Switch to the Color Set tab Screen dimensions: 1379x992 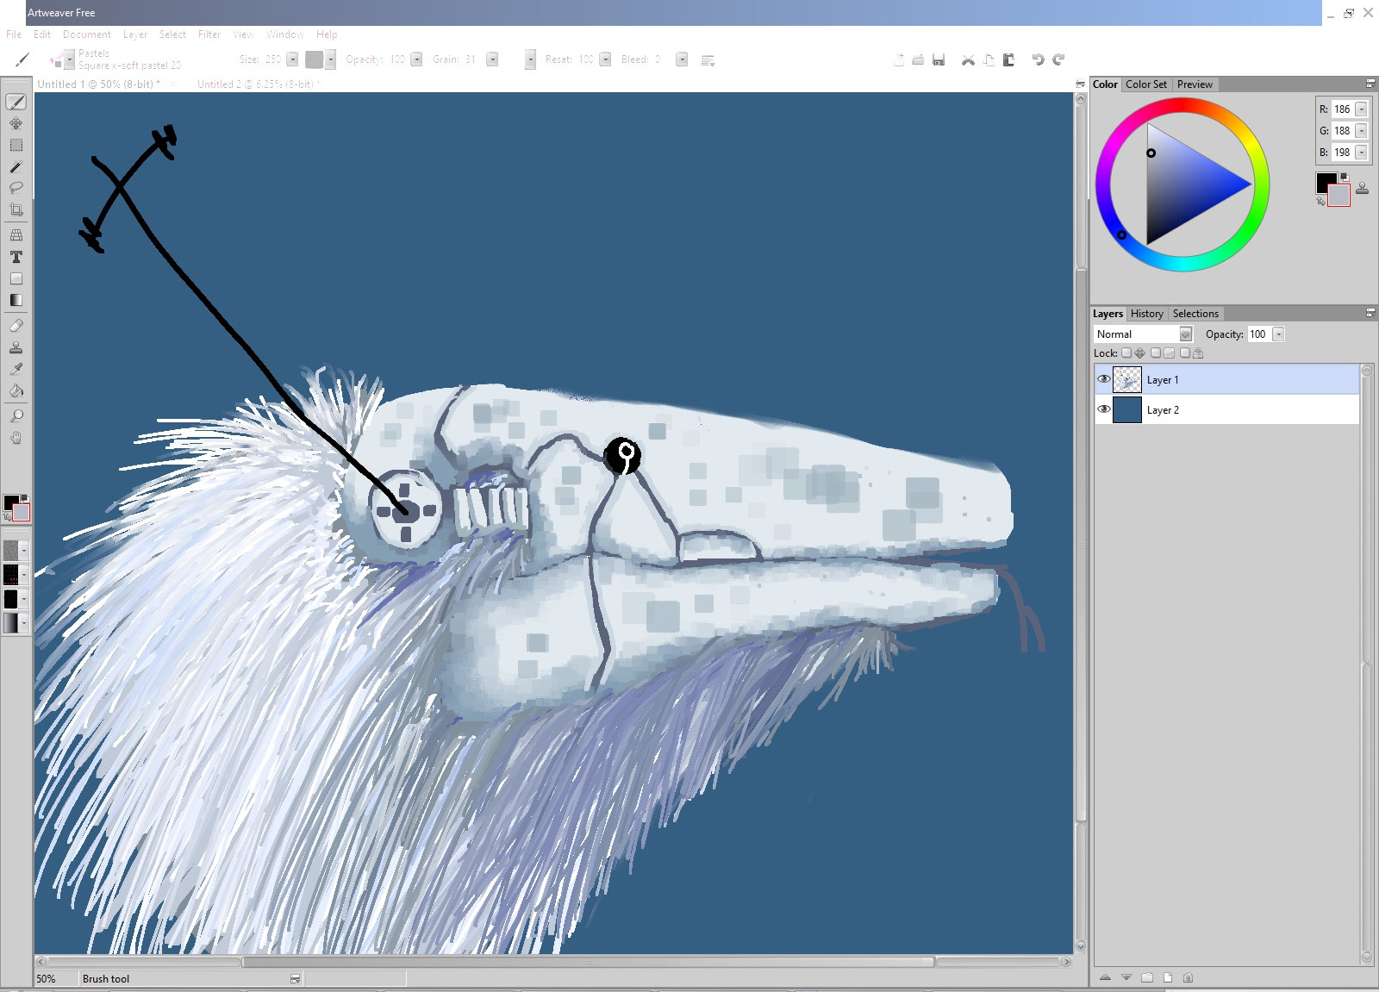click(x=1146, y=84)
